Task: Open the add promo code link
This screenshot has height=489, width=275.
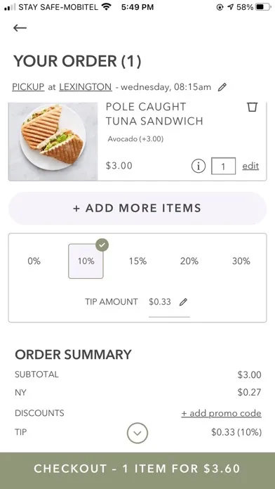Action: click(x=222, y=413)
